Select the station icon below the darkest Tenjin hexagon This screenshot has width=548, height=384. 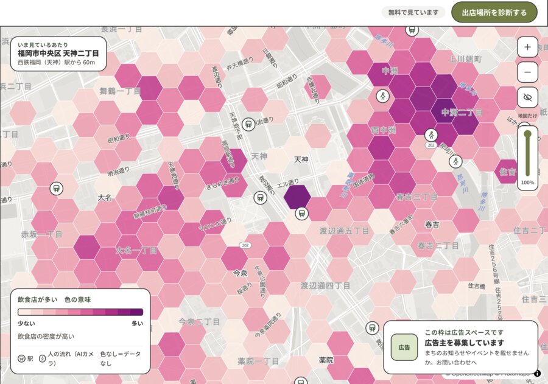pos(301,214)
